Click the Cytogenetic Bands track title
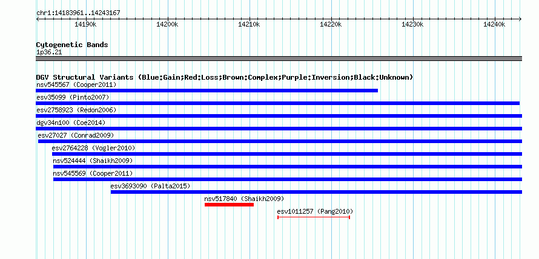Screen dimensions: 539x259 pos(72,45)
